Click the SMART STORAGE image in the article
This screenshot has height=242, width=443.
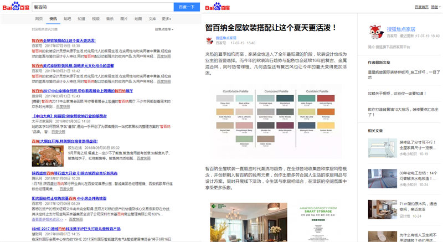point(318,222)
